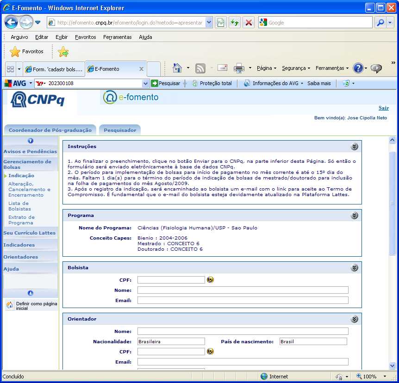Stop loading with the red X icon
This screenshot has height=383, width=399.
pyautogui.click(x=249, y=23)
